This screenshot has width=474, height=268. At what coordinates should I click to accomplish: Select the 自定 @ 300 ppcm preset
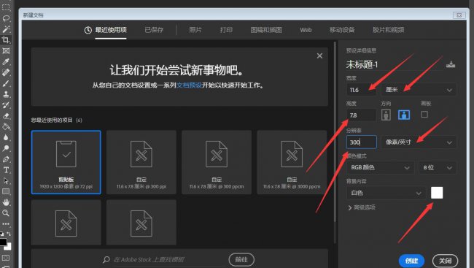point(217,162)
